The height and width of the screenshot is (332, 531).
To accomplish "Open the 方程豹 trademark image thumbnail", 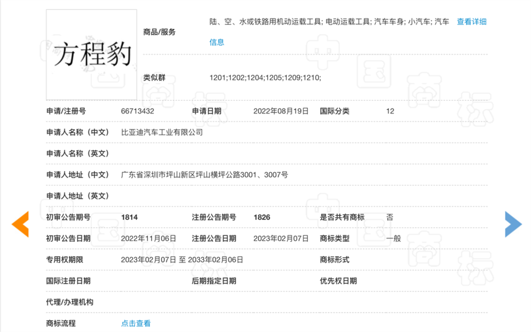I will click(91, 55).
